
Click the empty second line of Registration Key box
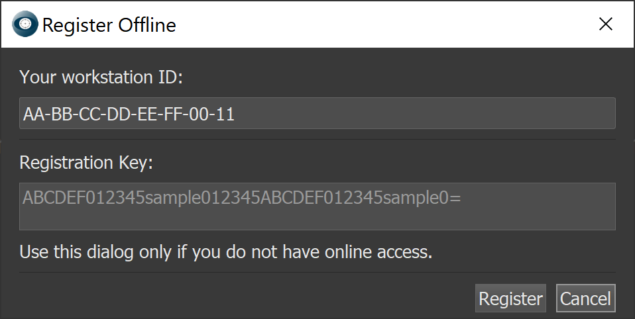point(317,219)
